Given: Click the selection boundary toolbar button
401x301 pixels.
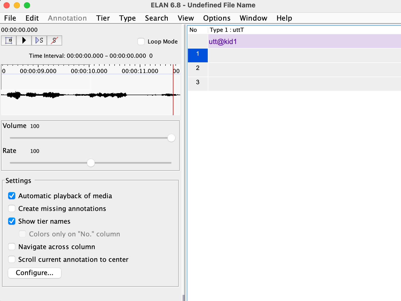Looking at the screenshot, I should 9,40.
